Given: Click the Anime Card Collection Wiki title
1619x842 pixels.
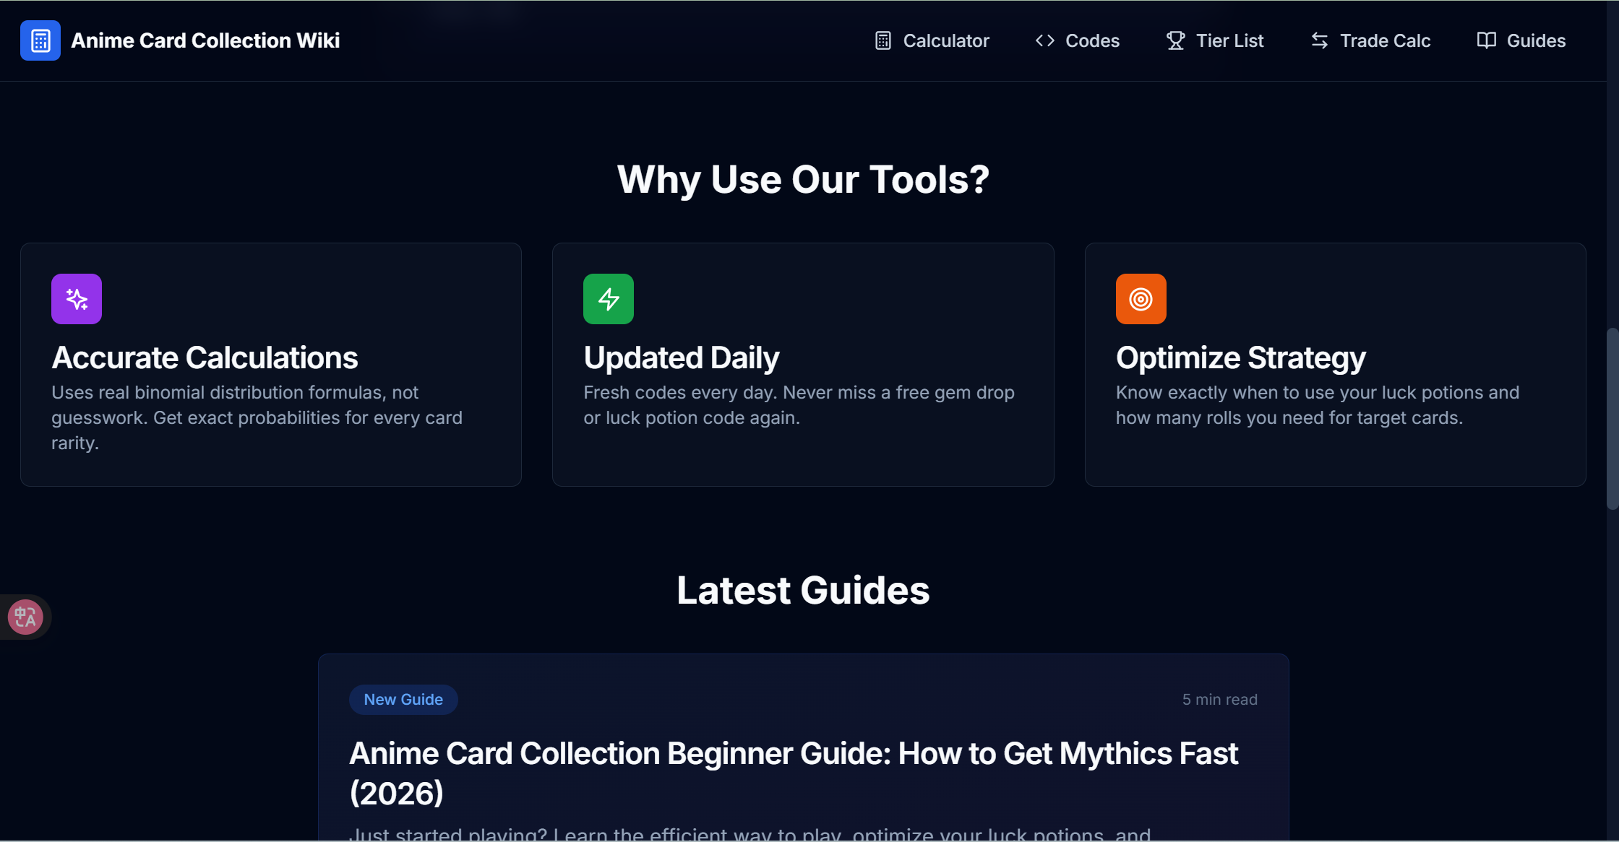Looking at the screenshot, I should pyautogui.click(x=205, y=40).
